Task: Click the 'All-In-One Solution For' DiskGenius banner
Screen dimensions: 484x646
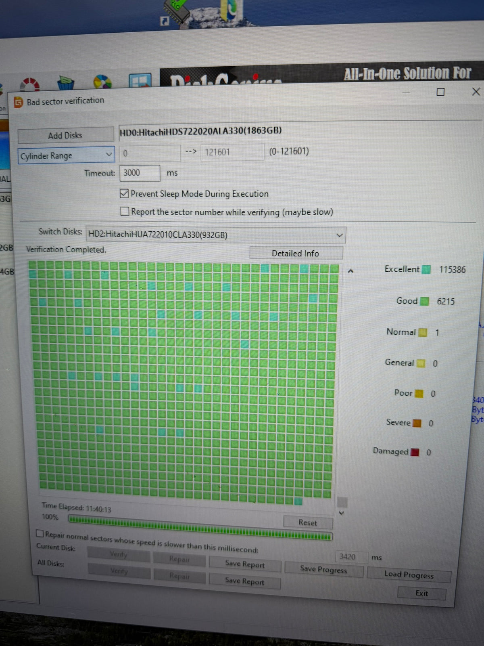Action: coord(407,73)
